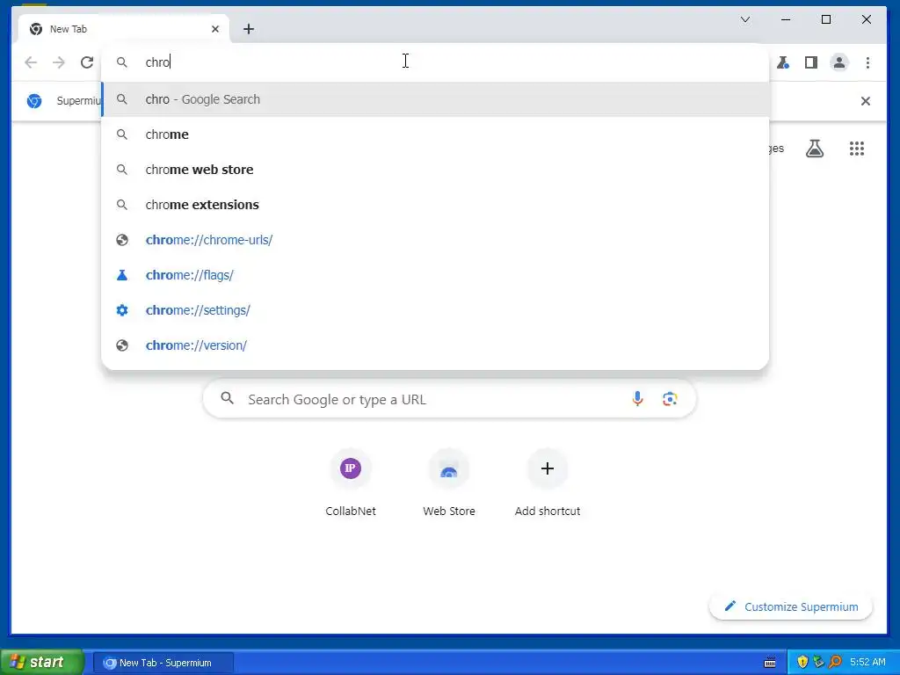Viewport: 900px width, 675px height.
Task: Close the New Tab tab
Action: (x=215, y=29)
